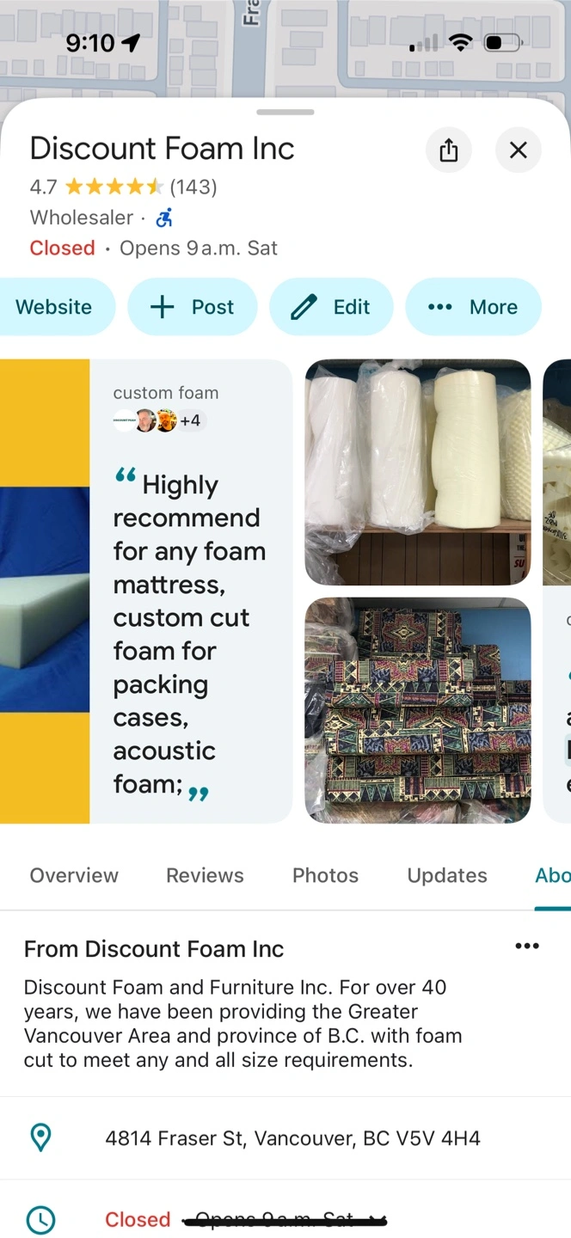Tap the pencil Edit icon
This screenshot has height=1238, width=571.
(x=304, y=307)
